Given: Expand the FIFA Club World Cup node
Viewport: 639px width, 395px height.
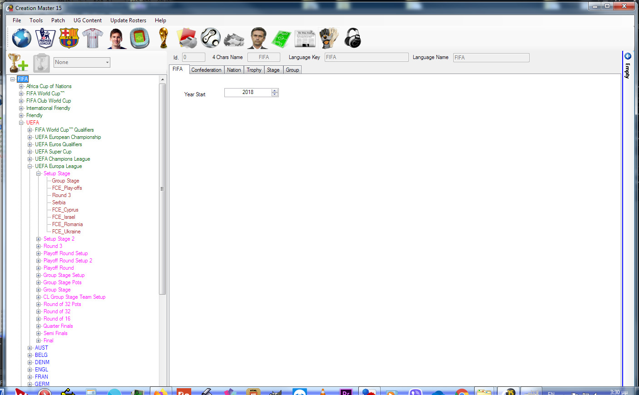Looking at the screenshot, I should [21, 101].
